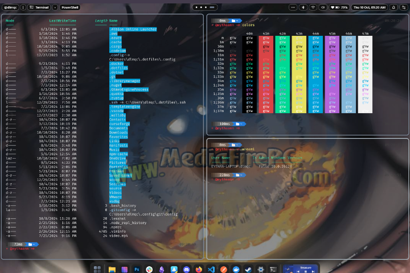Image resolution: width=410 pixels, height=273 pixels.
Task: Open Docker Desktop from the dock
Action: [236, 270]
